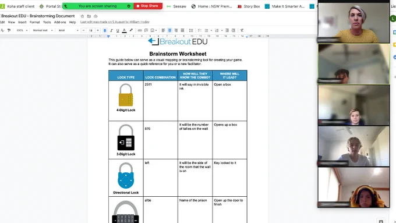396x223 pixels.
Task: Click the clear formatting icon
Action: coord(242,30)
